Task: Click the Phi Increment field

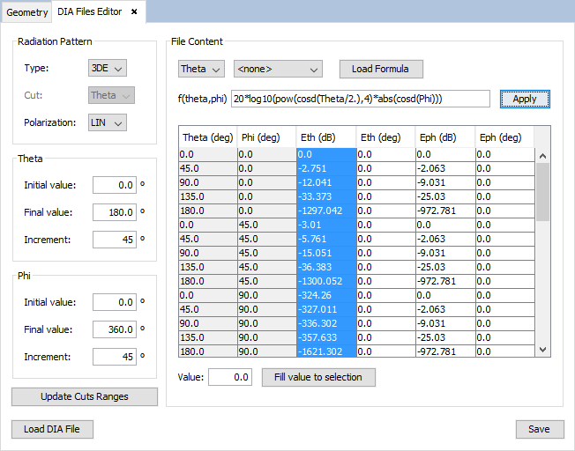Action: point(115,357)
